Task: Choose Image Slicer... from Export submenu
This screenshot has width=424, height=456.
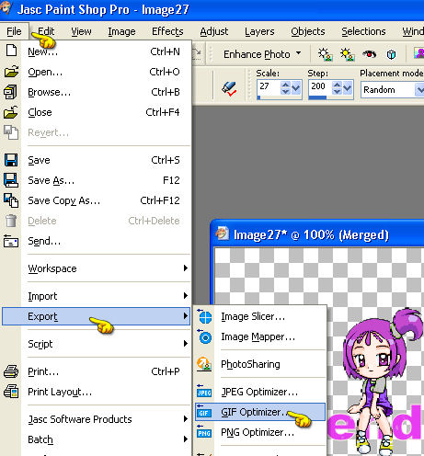Action: (x=260, y=316)
